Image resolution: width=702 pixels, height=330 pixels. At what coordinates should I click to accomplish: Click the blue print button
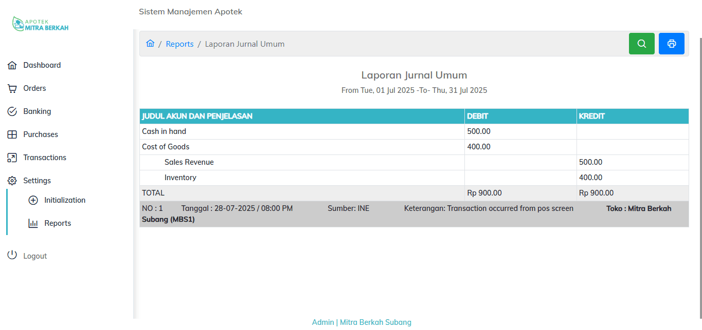point(671,44)
